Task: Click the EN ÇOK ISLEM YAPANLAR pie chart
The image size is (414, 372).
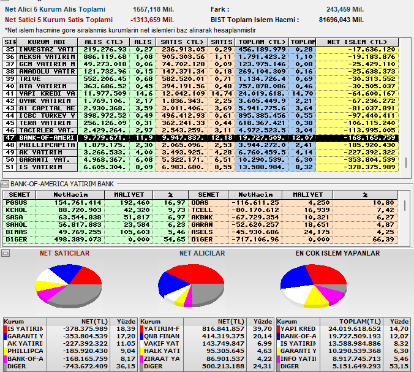Action: (x=314, y=286)
